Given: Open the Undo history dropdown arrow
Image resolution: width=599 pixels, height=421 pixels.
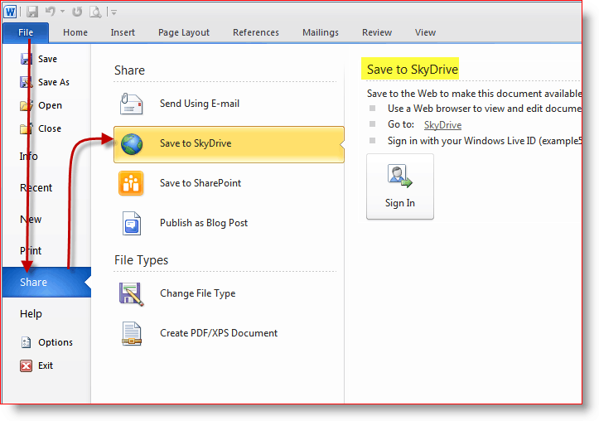Looking at the screenshot, I should (x=63, y=12).
